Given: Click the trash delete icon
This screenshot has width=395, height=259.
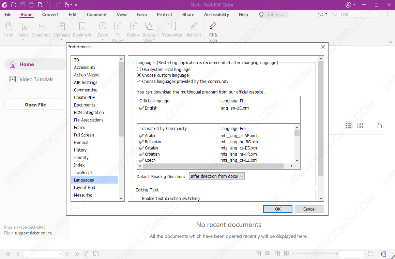Looking at the screenshot, I should tap(380, 125).
